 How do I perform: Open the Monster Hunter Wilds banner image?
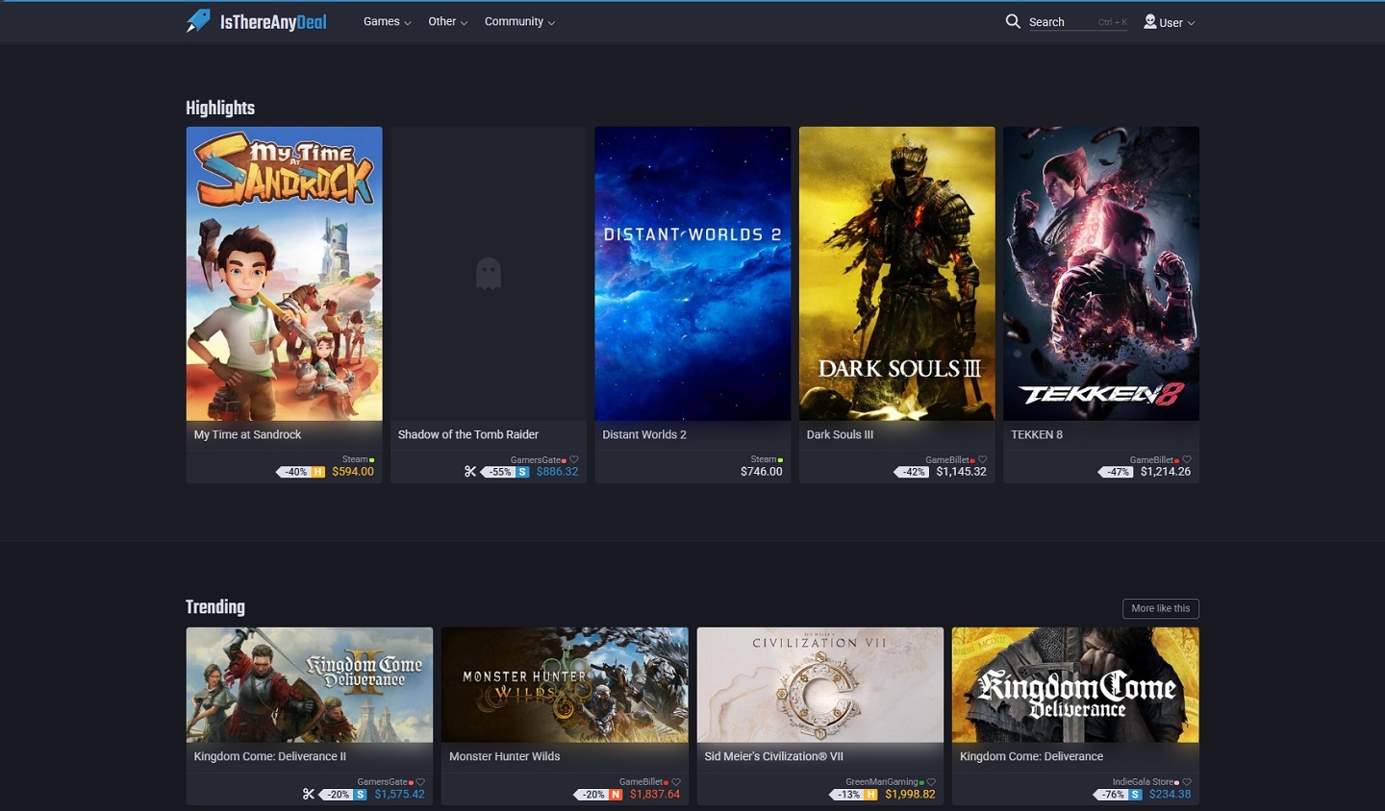[565, 685]
